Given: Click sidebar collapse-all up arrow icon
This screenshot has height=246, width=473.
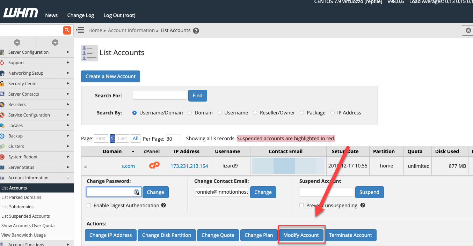Looking at the screenshot, I should 17,43.
